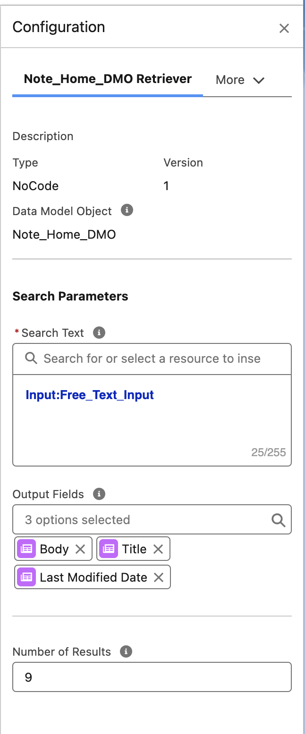Click the Title field pill icon
This screenshot has height=734, width=305.
tap(109, 549)
